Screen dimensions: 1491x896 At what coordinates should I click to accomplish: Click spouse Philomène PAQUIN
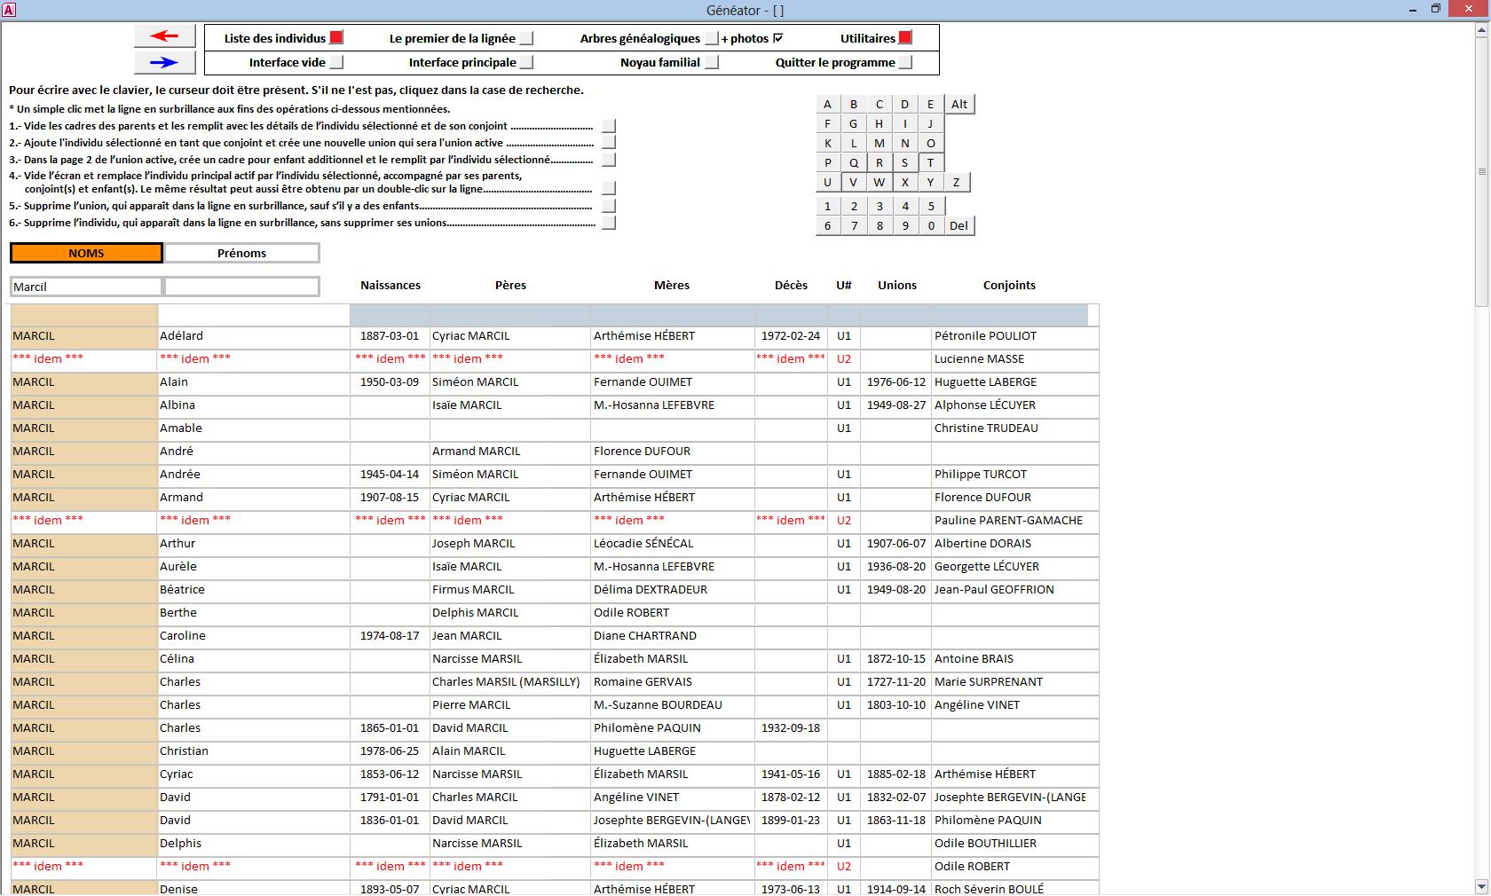(x=988, y=821)
